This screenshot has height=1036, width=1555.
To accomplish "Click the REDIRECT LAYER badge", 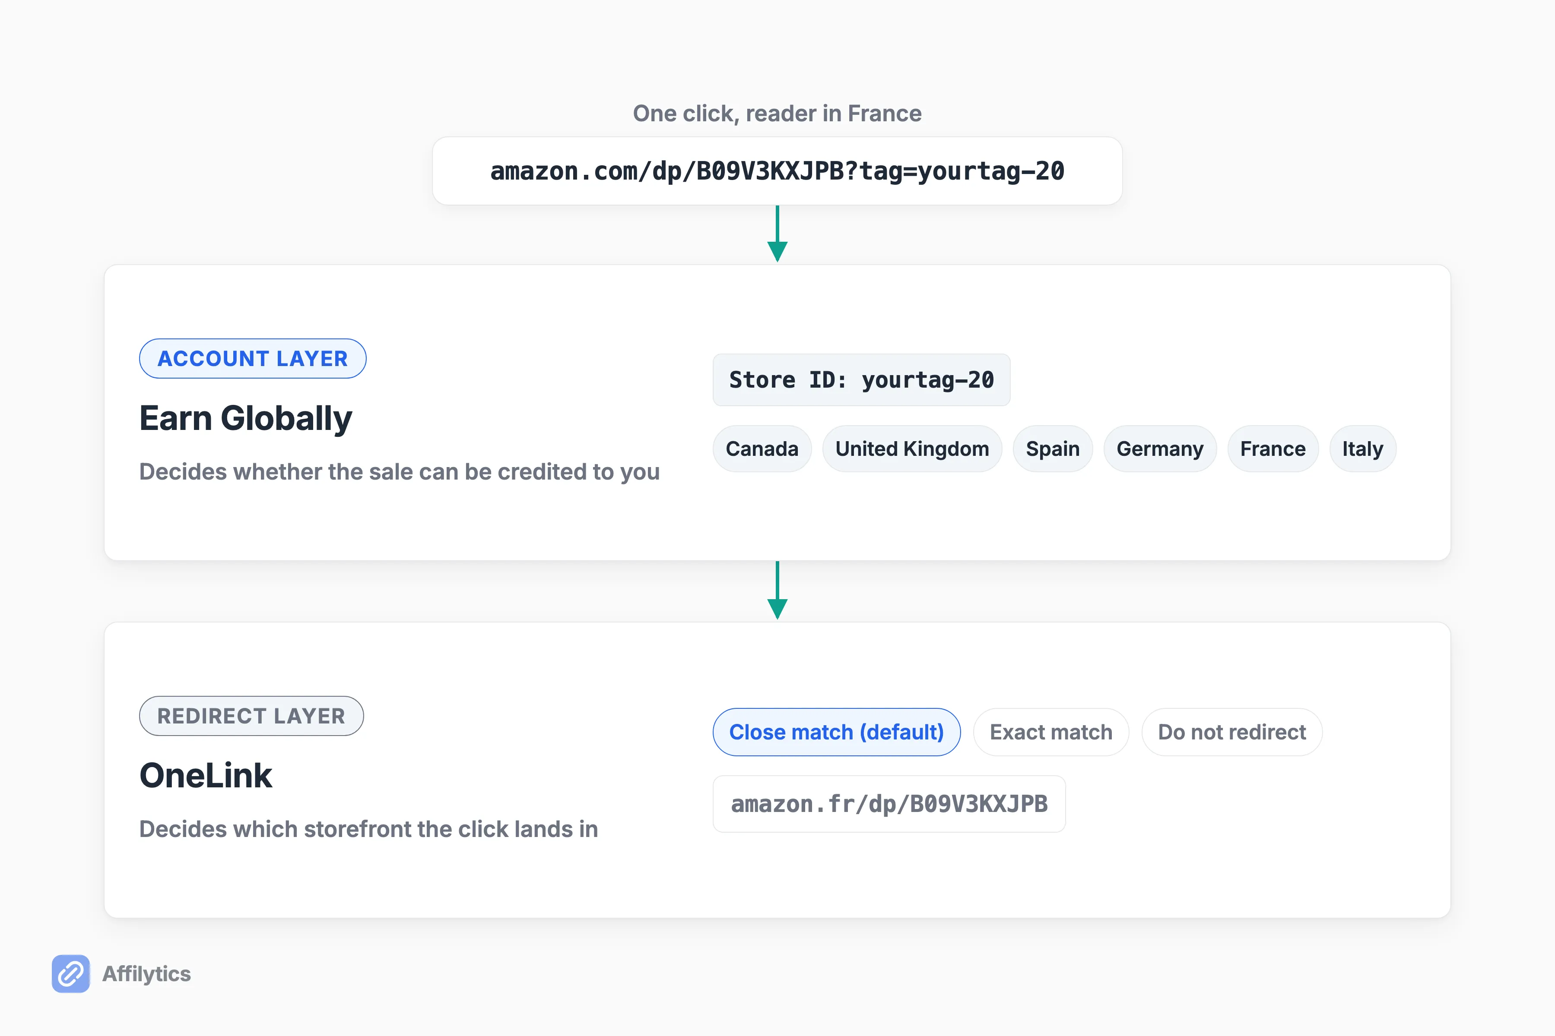I will 251,716.
